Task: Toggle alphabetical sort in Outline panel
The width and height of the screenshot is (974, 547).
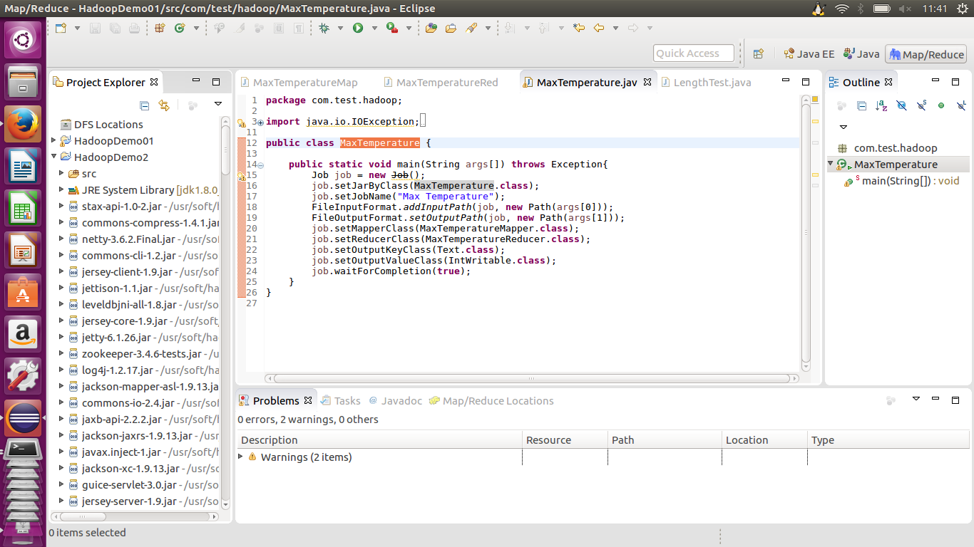Action: (881, 105)
